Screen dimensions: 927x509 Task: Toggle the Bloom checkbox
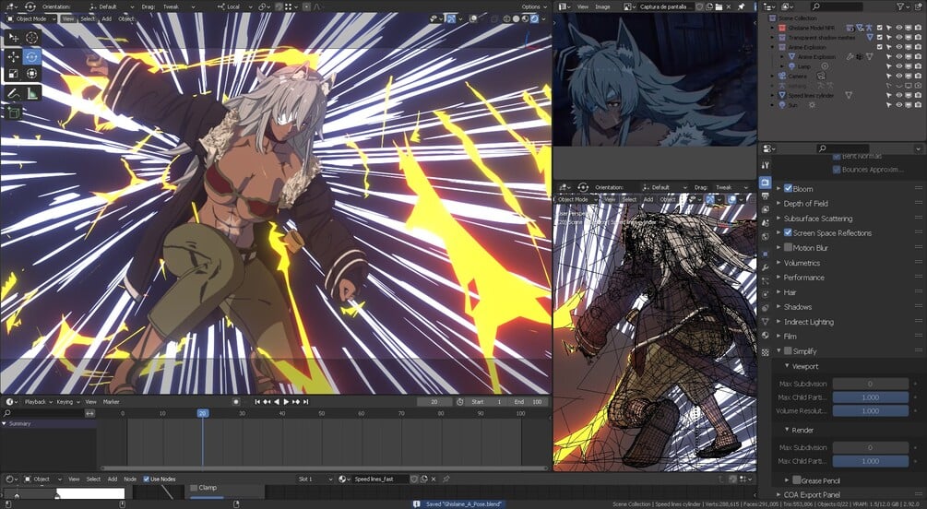pyautogui.click(x=788, y=189)
